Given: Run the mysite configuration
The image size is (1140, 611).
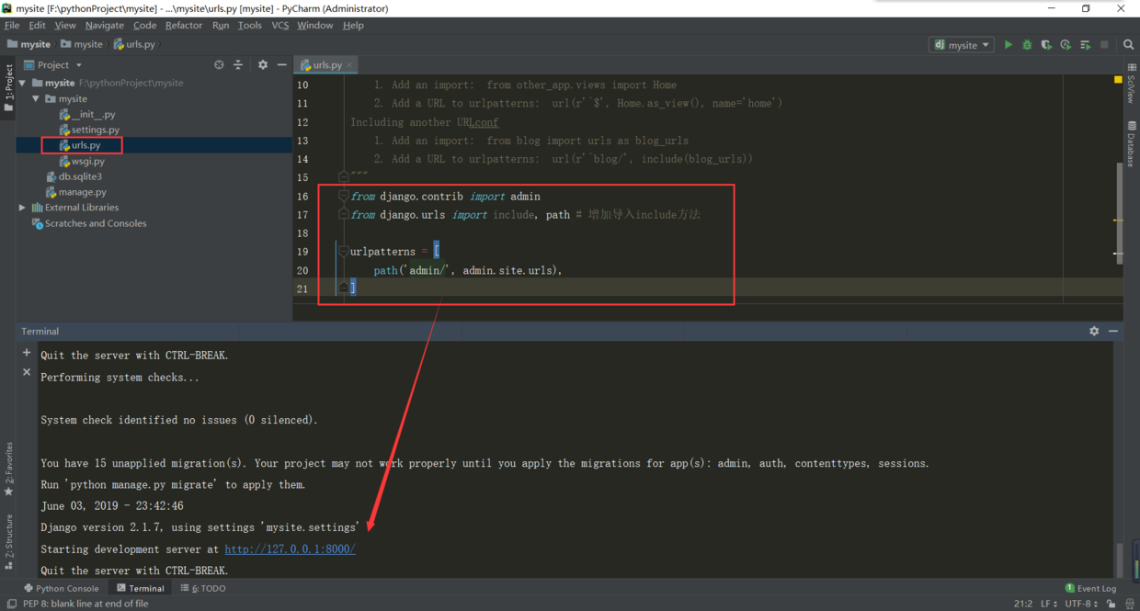Looking at the screenshot, I should [x=1008, y=44].
